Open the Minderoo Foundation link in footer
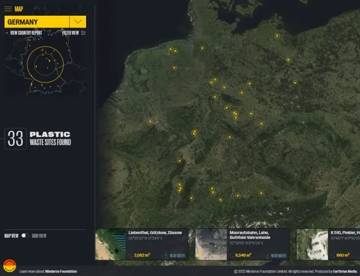This screenshot has height=276, width=360. (61, 272)
